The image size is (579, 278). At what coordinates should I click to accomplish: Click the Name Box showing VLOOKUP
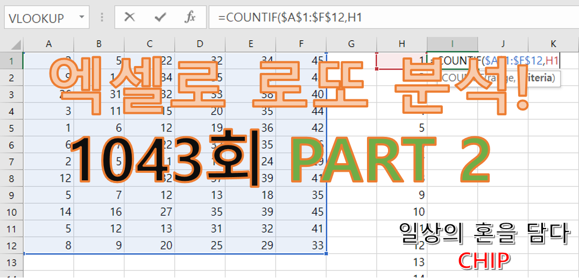pos(47,17)
